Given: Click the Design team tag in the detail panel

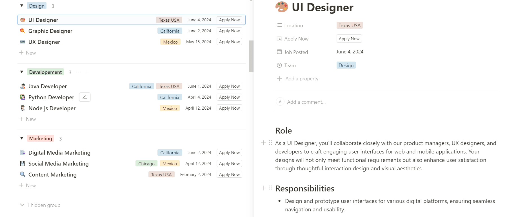Looking at the screenshot, I should click(346, 65).
